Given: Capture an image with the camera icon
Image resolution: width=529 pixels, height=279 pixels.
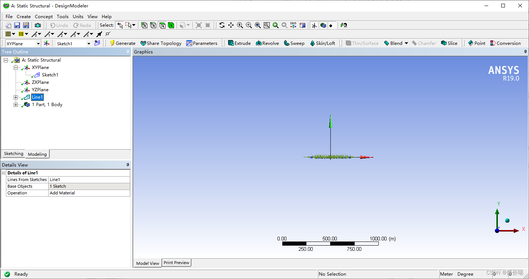Looking at the screenshot, I should (38, 25).
